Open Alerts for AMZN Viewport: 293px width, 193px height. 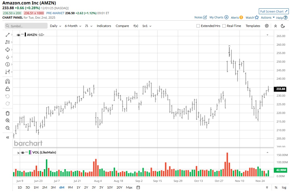[237, 17]
